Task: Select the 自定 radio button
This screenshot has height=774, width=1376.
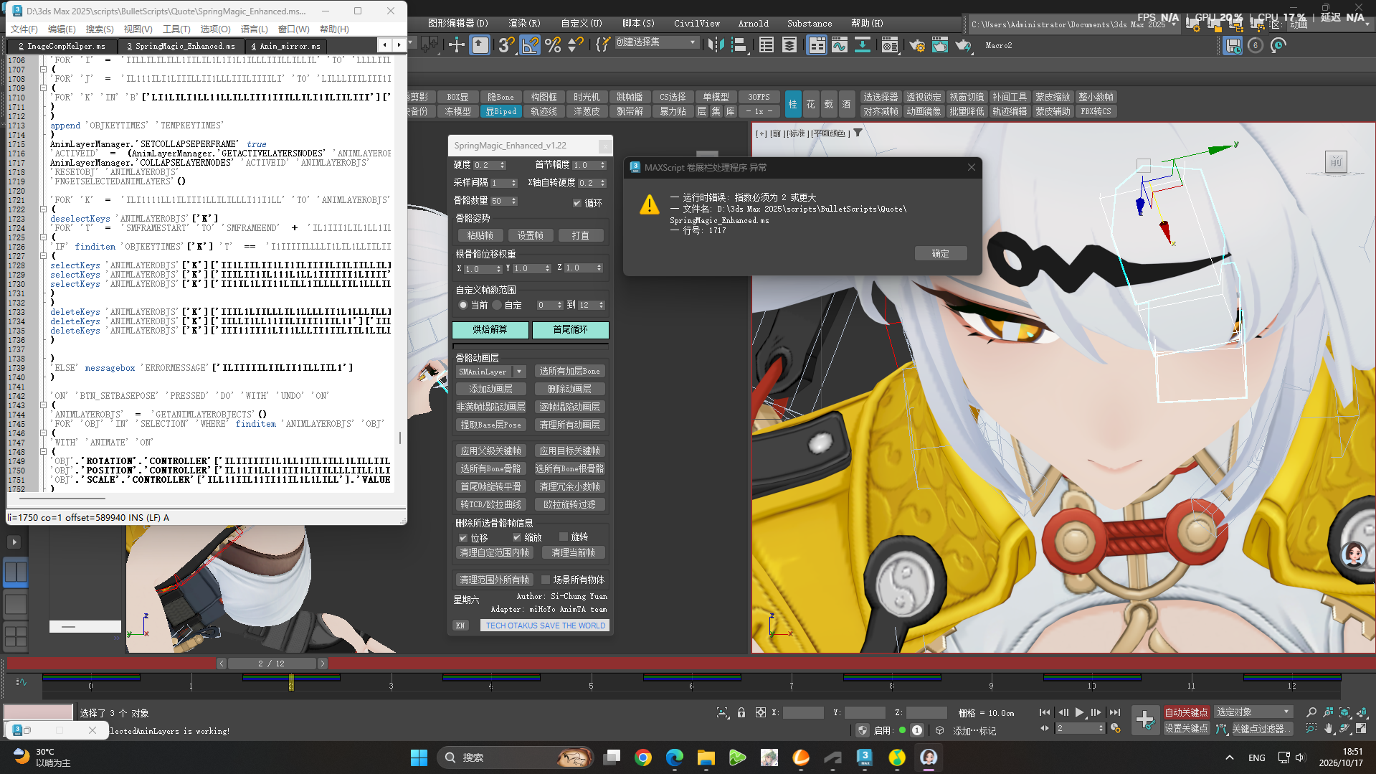Action: pyautogui.click(x=497, y=305)
